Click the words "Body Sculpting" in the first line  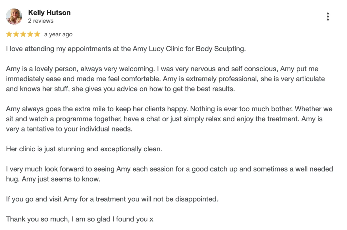[x=220, y=49]
